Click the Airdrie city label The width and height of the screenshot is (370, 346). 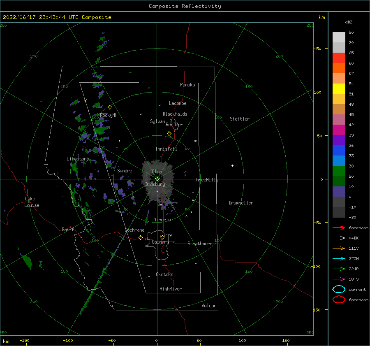pos(162,220)
